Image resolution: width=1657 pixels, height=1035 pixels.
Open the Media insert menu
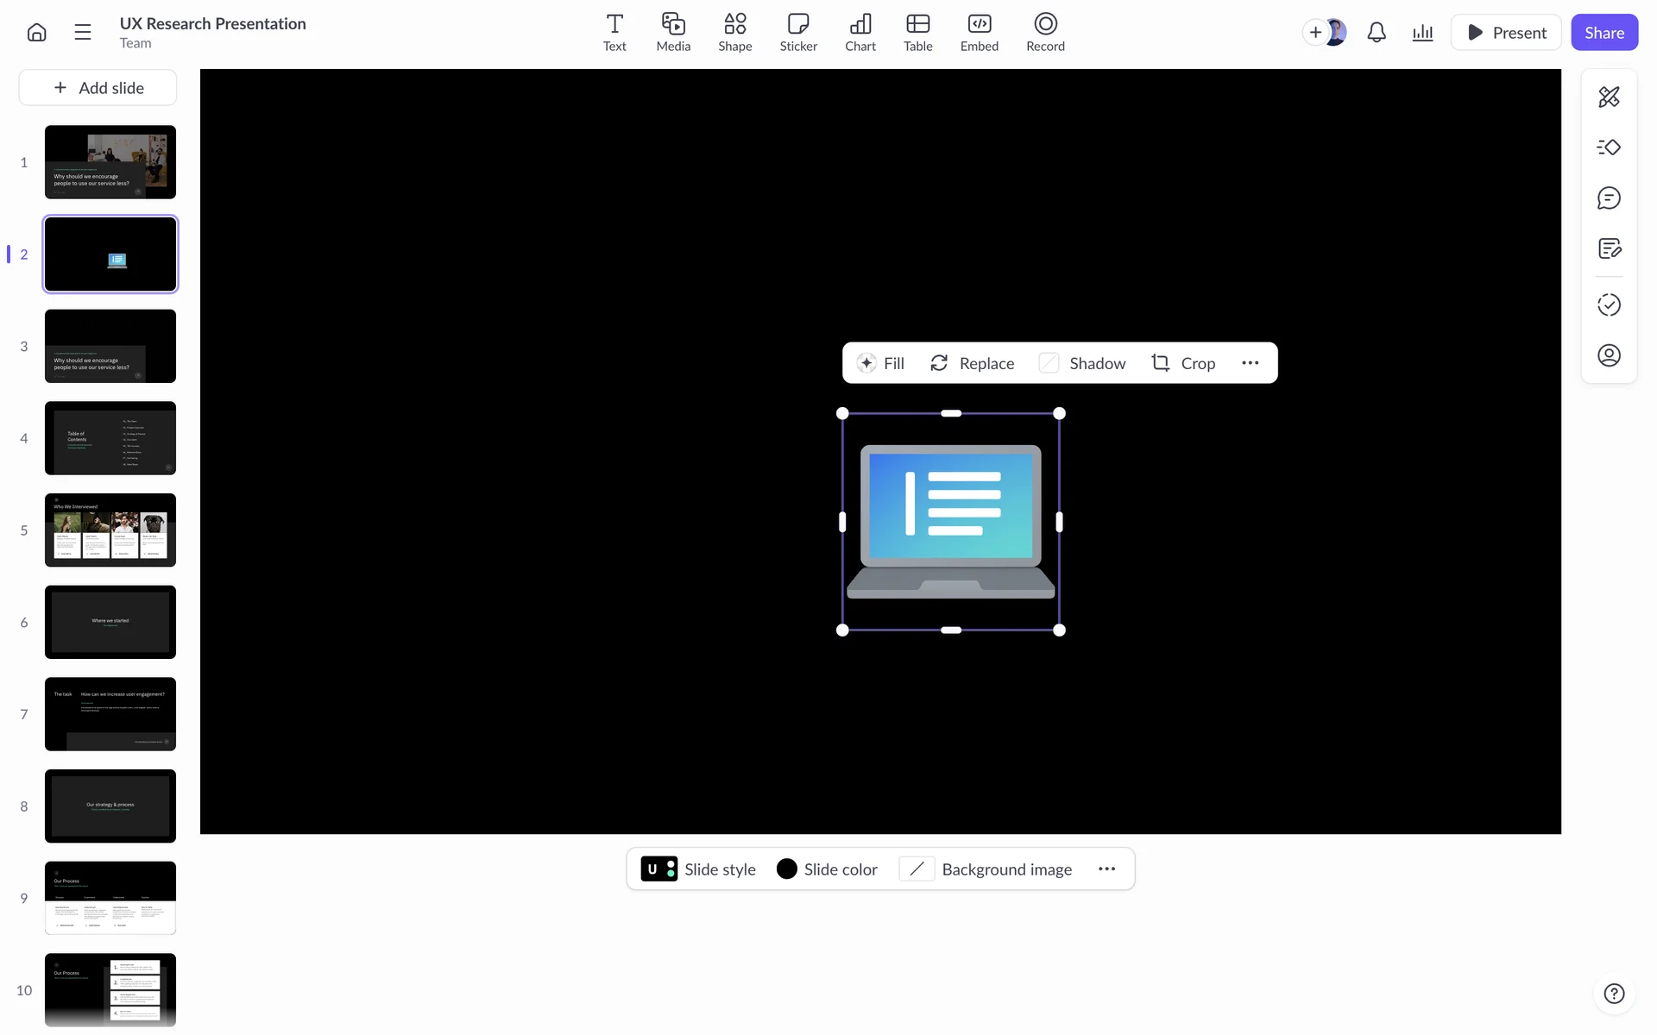(673, 33)
